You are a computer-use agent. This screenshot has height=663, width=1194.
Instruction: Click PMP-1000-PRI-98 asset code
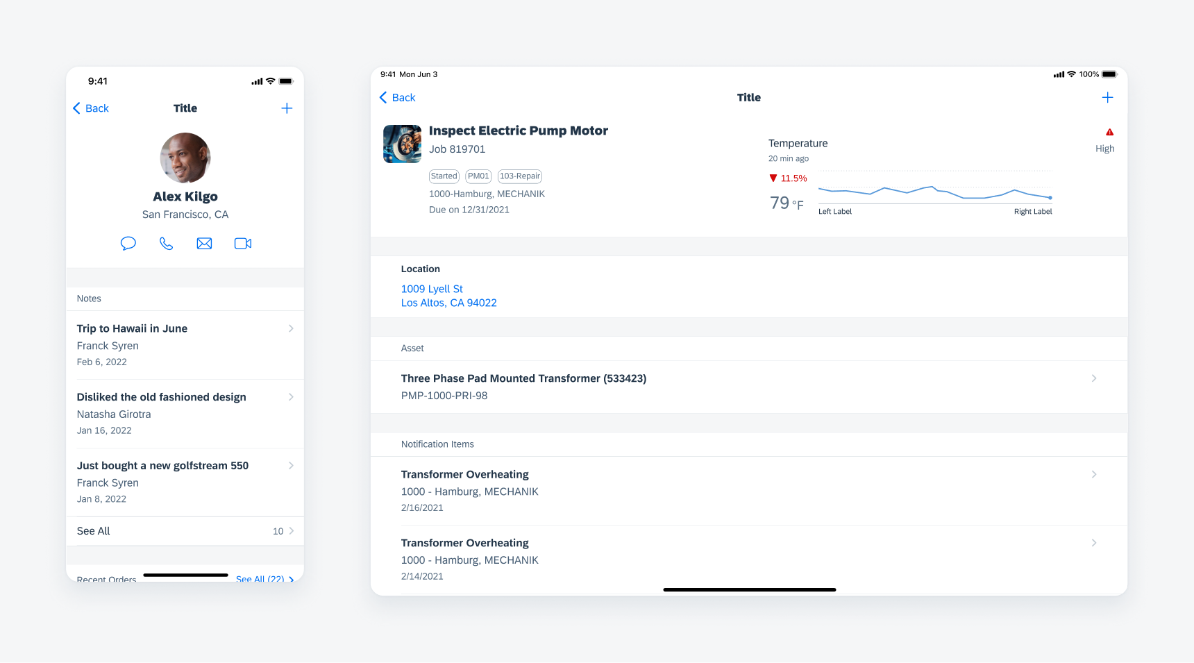pos(444,396)
